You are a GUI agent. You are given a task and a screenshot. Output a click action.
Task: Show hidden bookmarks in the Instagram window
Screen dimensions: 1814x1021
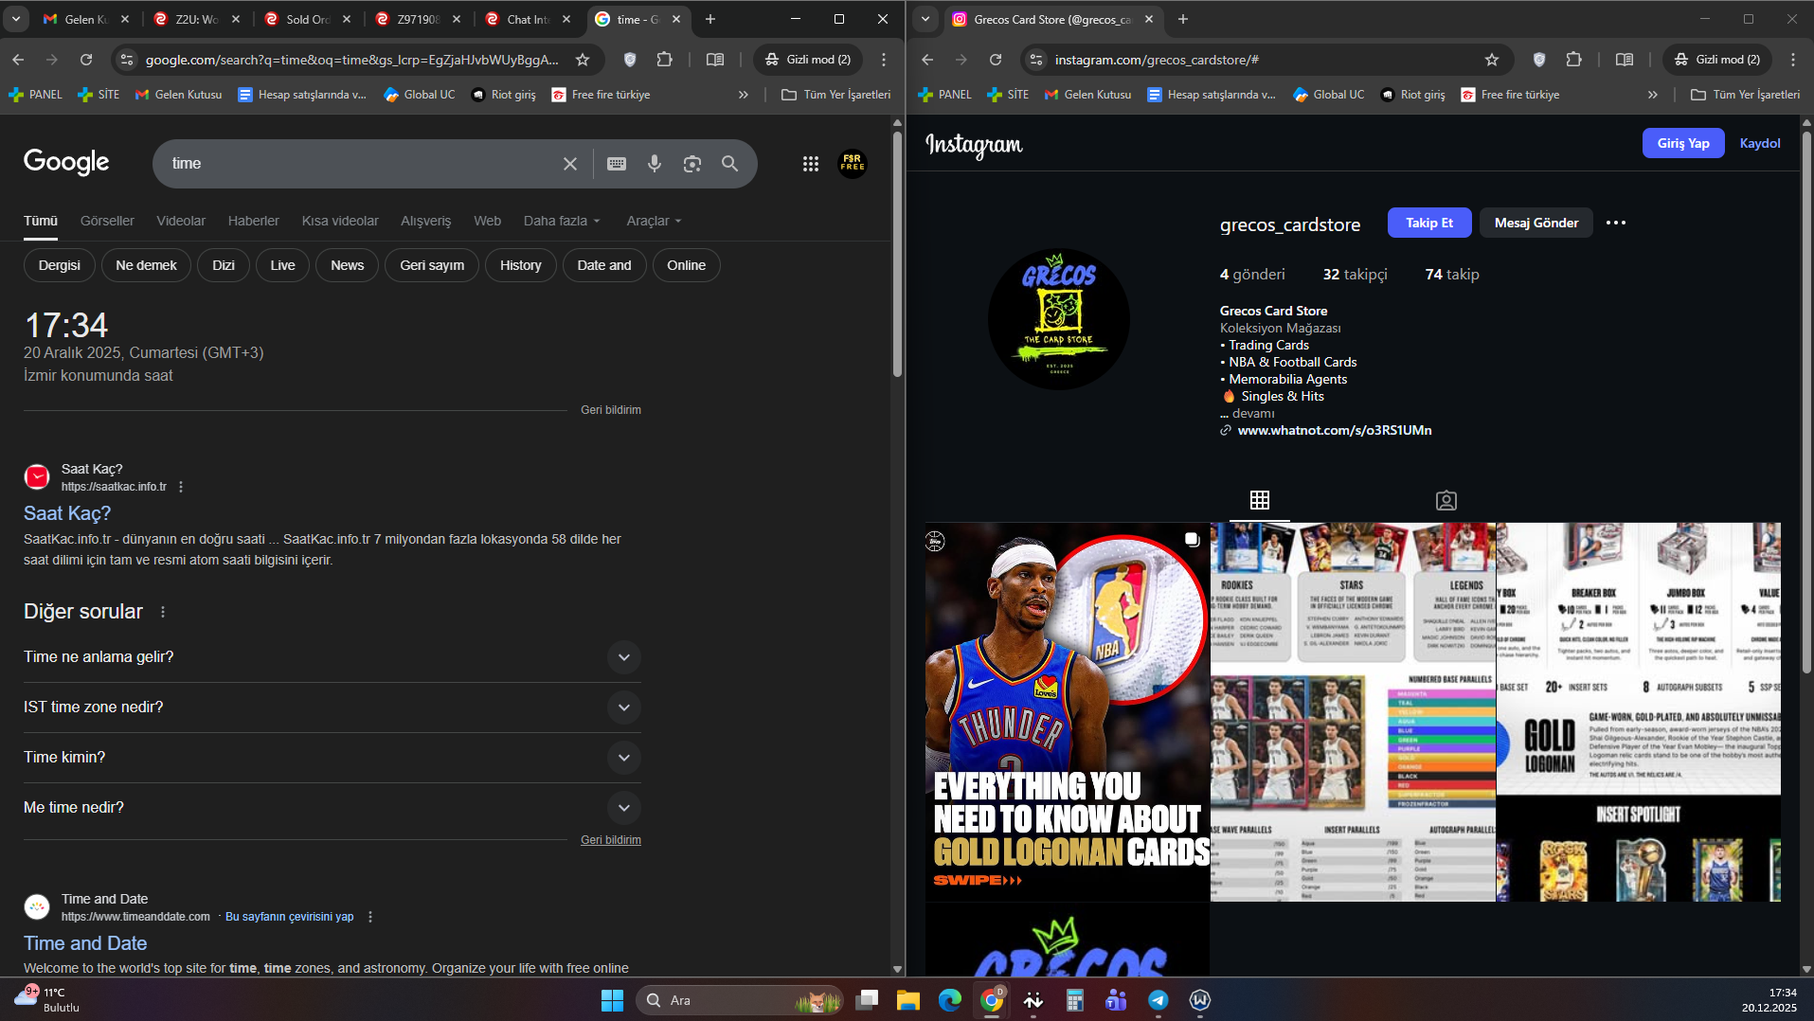pyautogui.click(x=1653, y=95)
